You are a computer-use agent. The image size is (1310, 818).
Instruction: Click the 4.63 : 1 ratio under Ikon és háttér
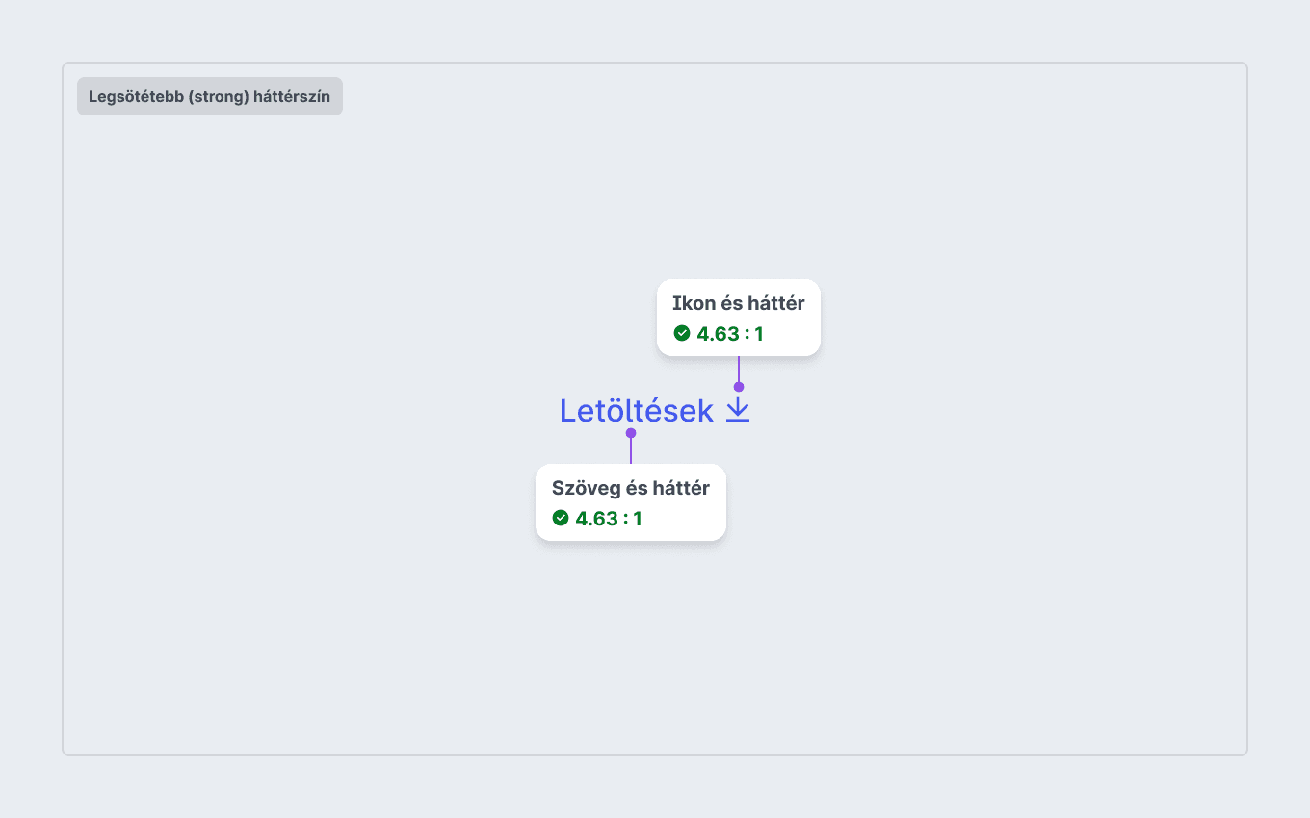[x=730, y=334]
